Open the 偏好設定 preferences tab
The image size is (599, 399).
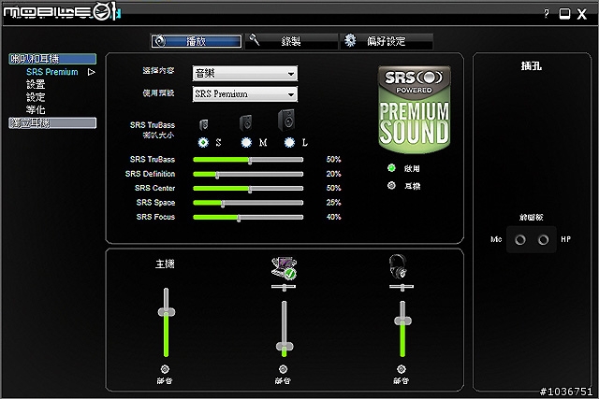[x=387, y=41]
